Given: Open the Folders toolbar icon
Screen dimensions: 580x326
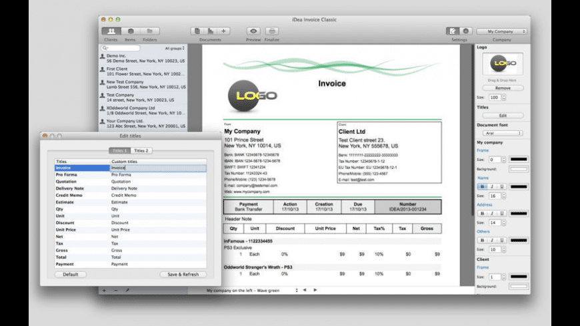Looking at the screenshot, I should click(150, 31).
